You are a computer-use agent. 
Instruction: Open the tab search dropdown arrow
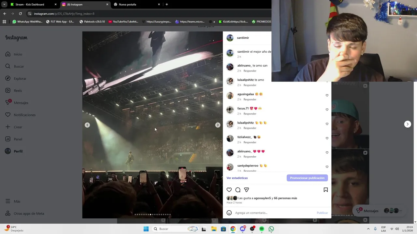tap(4, 5)
